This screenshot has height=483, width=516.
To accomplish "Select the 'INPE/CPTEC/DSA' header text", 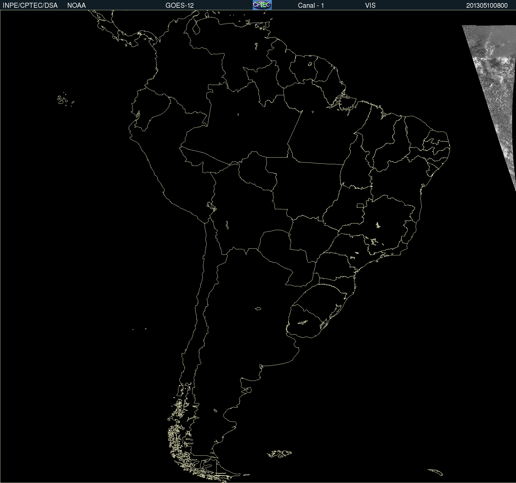I will point(30,6).
